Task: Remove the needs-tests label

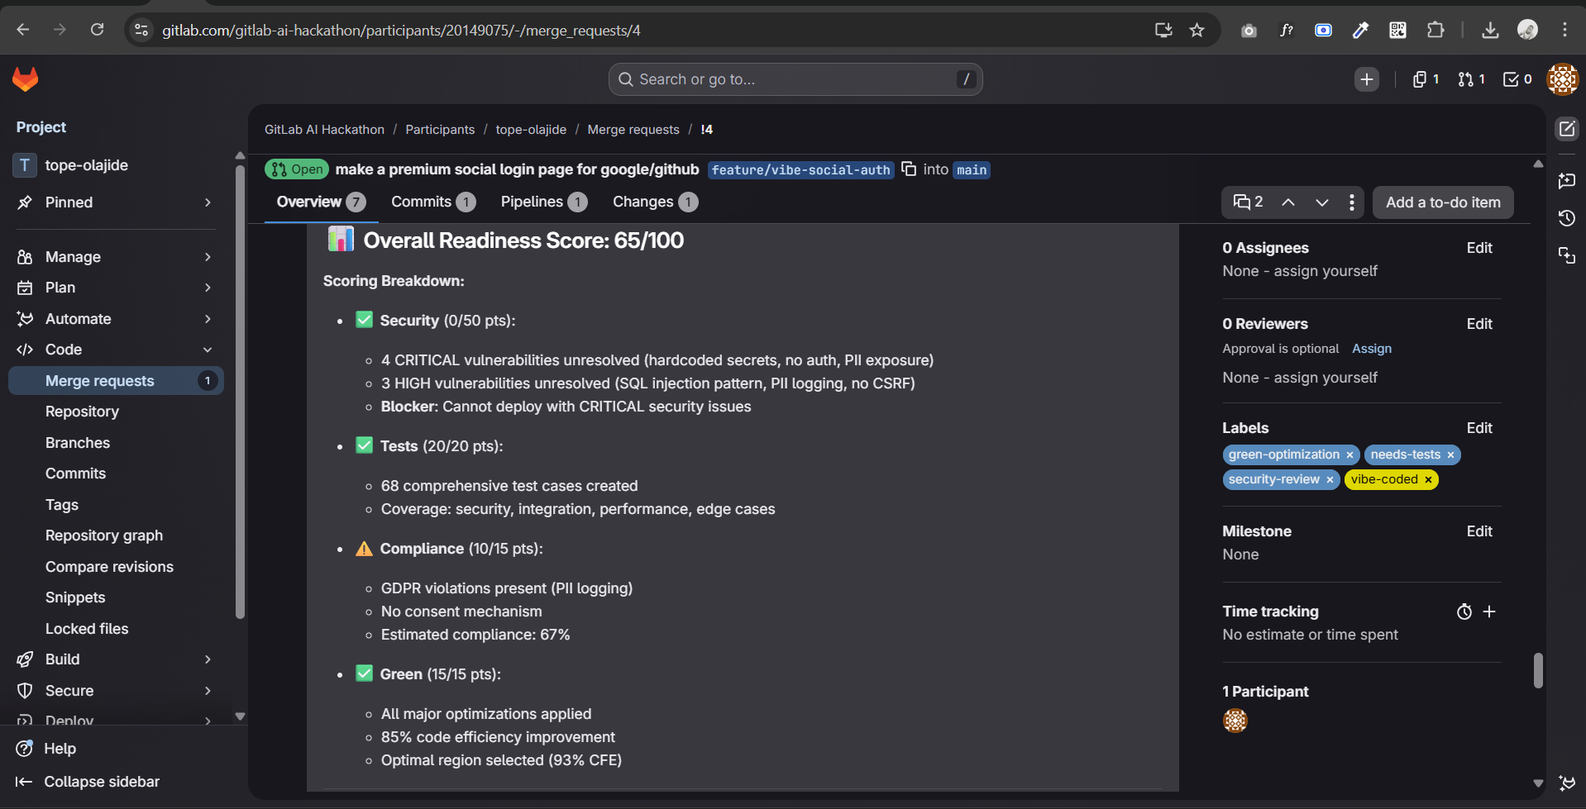Action: point(1450,454)
